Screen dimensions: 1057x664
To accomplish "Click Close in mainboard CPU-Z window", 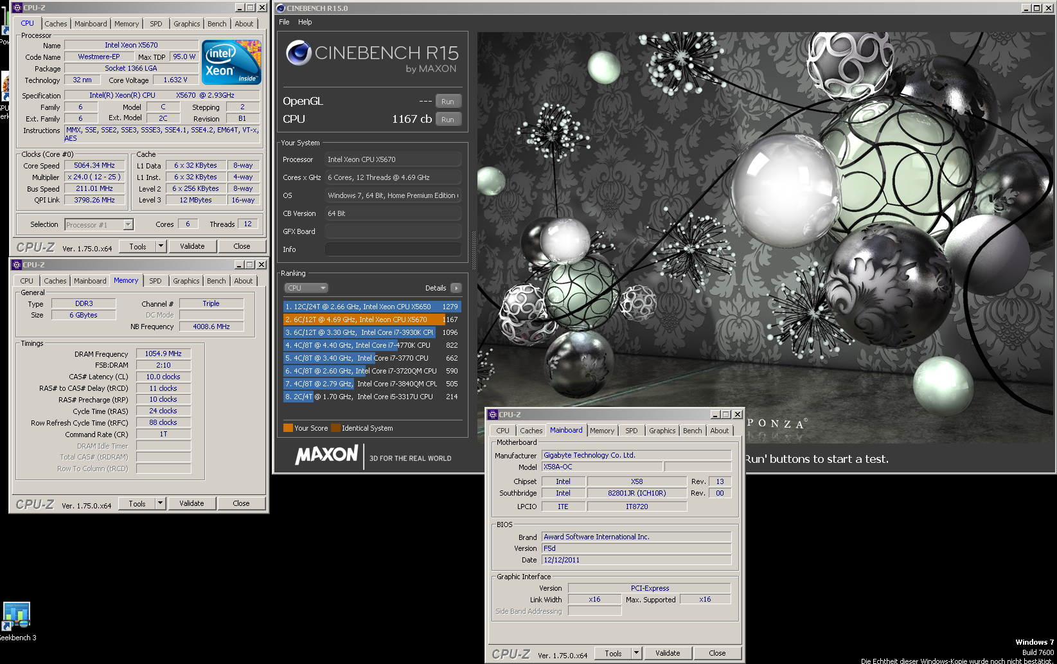I will point(718,653).
